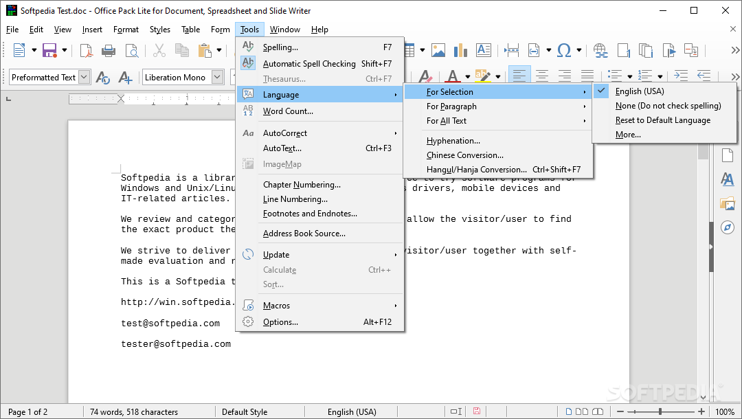This screenshot has width=742, height=419.
Task: Open Liberation Mono font name dropdown
Action: (218, 77)
